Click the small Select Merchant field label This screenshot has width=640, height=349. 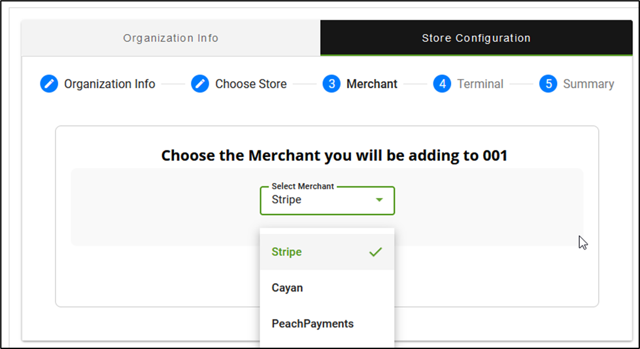[x=303, y=186]
